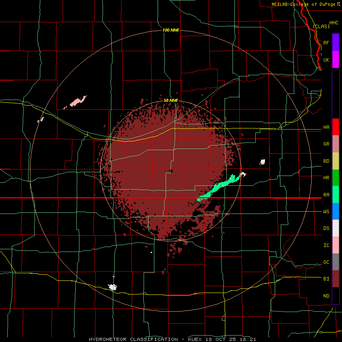Click the blue WS legend swatch
342x342 pixels.
click(336, 211)
